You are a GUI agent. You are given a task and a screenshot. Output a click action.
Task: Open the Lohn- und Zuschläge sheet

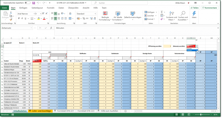(40, 111)
